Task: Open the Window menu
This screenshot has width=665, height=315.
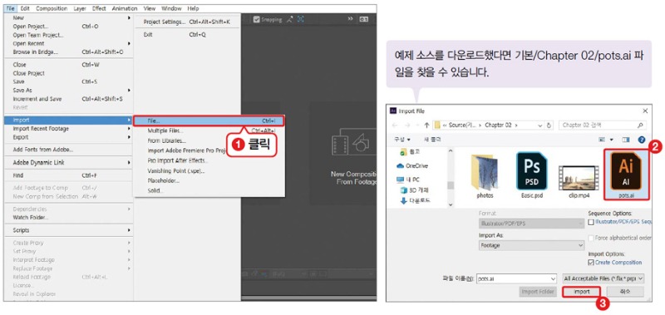Action: point(171,8)
